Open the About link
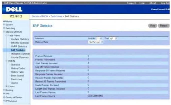The width and height of the screenshot is (171, 105). pos(152,3)
